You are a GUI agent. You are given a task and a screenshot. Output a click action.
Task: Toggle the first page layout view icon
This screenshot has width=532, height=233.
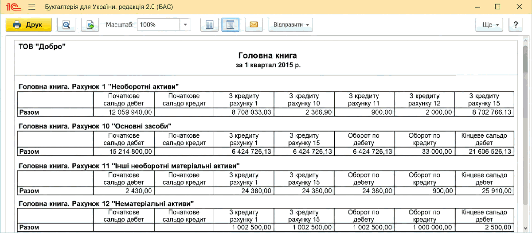(210, 25)
